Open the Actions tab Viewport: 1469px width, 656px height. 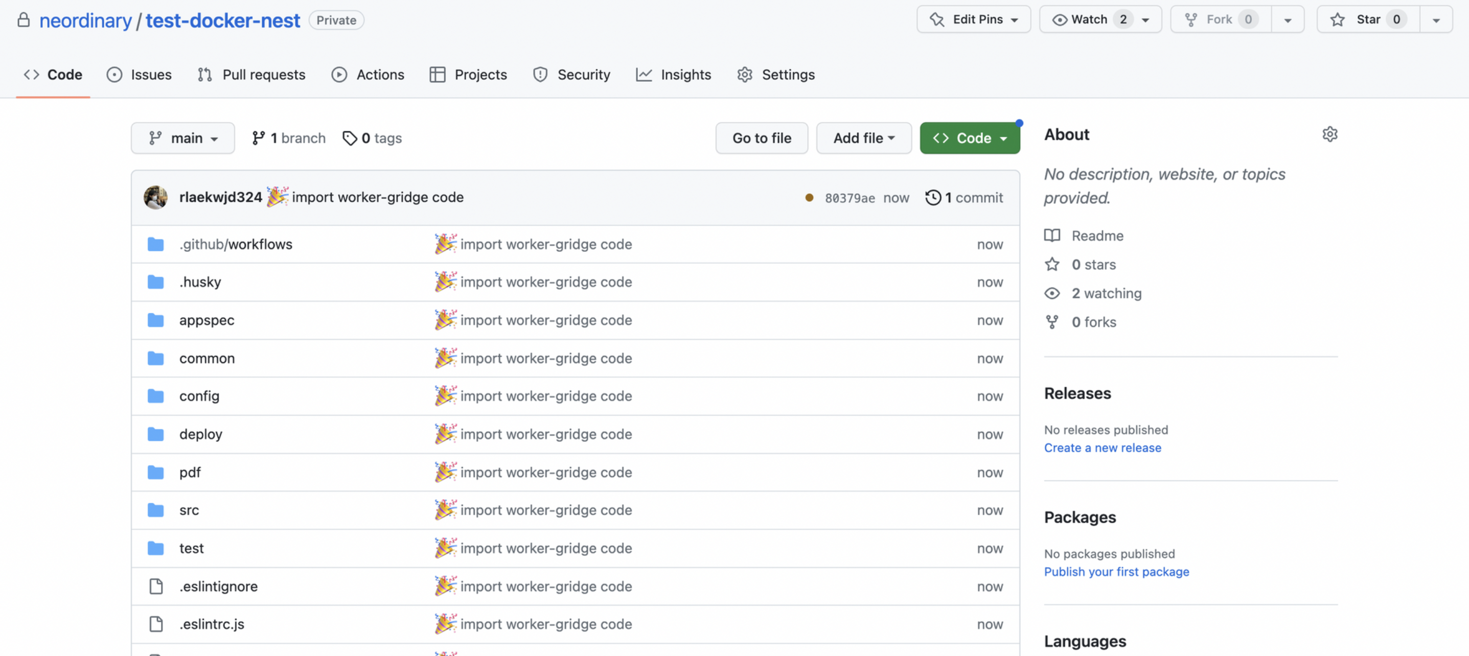point(368,75)
